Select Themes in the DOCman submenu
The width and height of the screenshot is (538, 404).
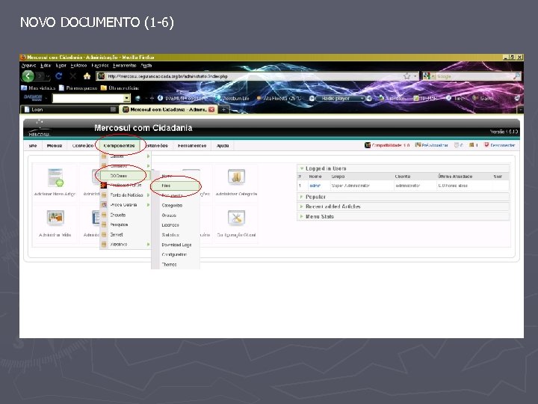tap(169, 264)
